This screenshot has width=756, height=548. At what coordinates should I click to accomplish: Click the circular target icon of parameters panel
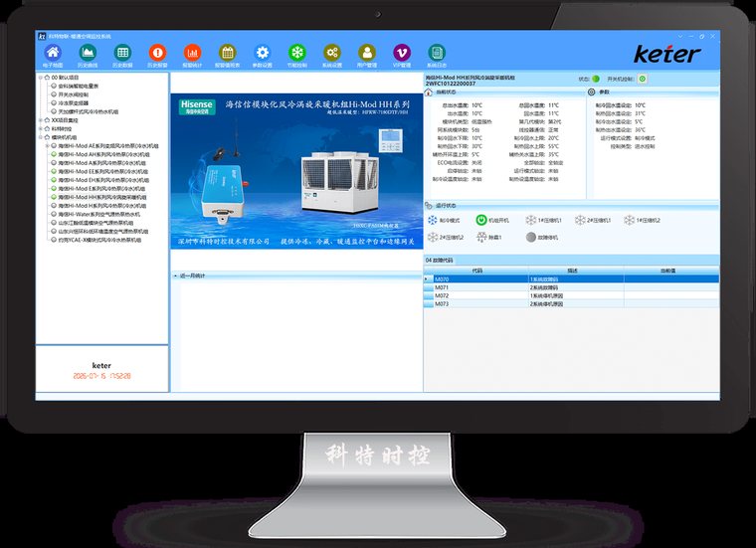coord(592,92)
